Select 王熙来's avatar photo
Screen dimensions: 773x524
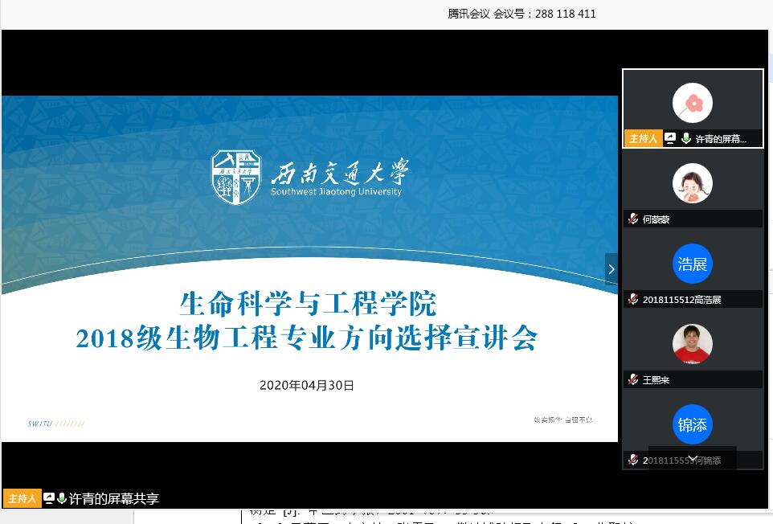click(692, 344)
